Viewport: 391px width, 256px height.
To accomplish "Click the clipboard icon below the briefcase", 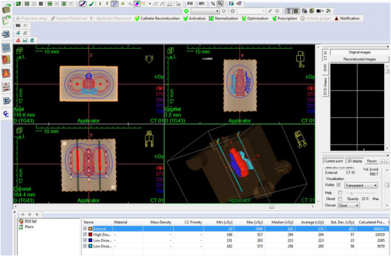I will (x=6, y=20).
